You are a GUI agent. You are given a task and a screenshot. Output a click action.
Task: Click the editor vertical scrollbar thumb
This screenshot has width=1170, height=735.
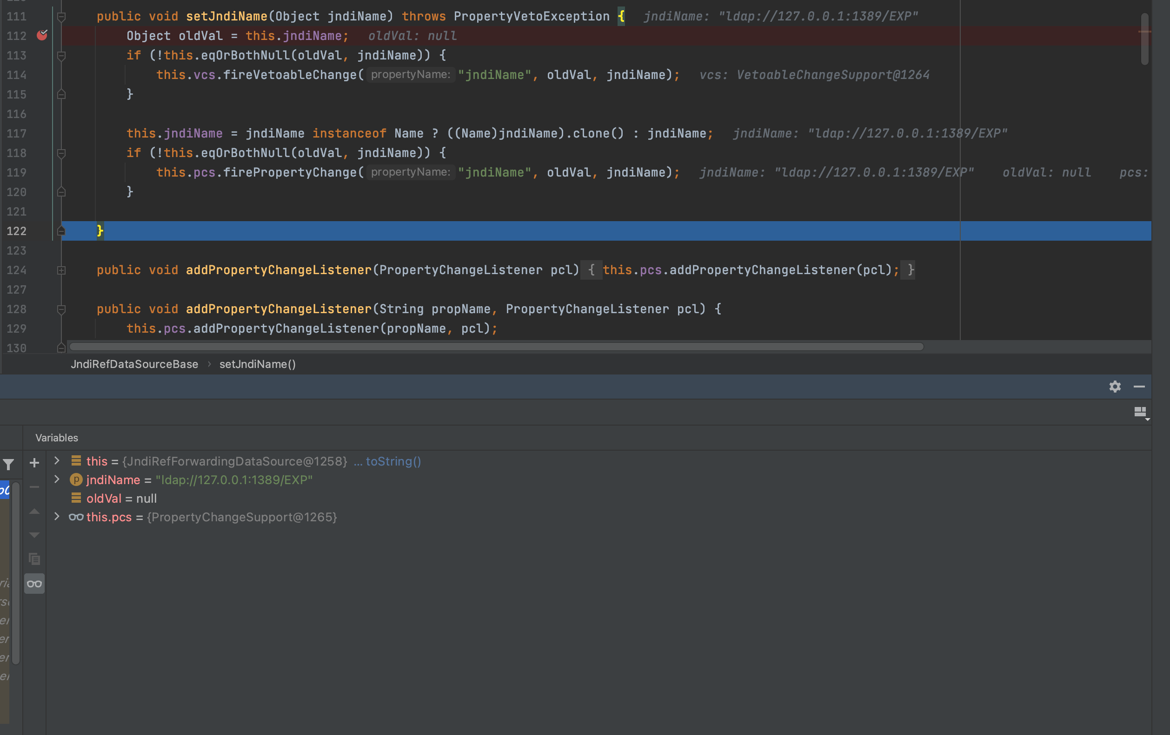click(x=1145, y=39)
